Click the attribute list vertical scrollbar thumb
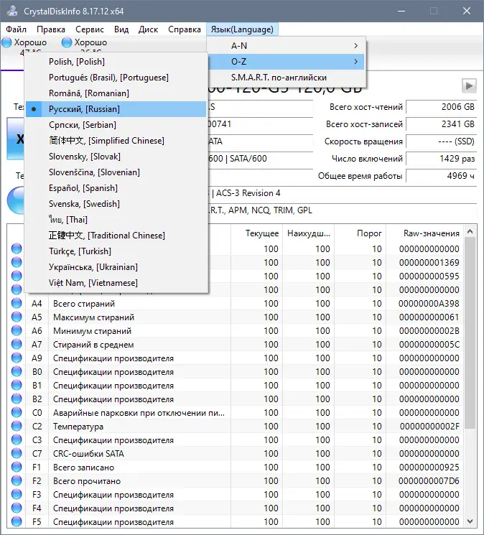The height and width of the screenshot is (535, 484). click(470, 333)
